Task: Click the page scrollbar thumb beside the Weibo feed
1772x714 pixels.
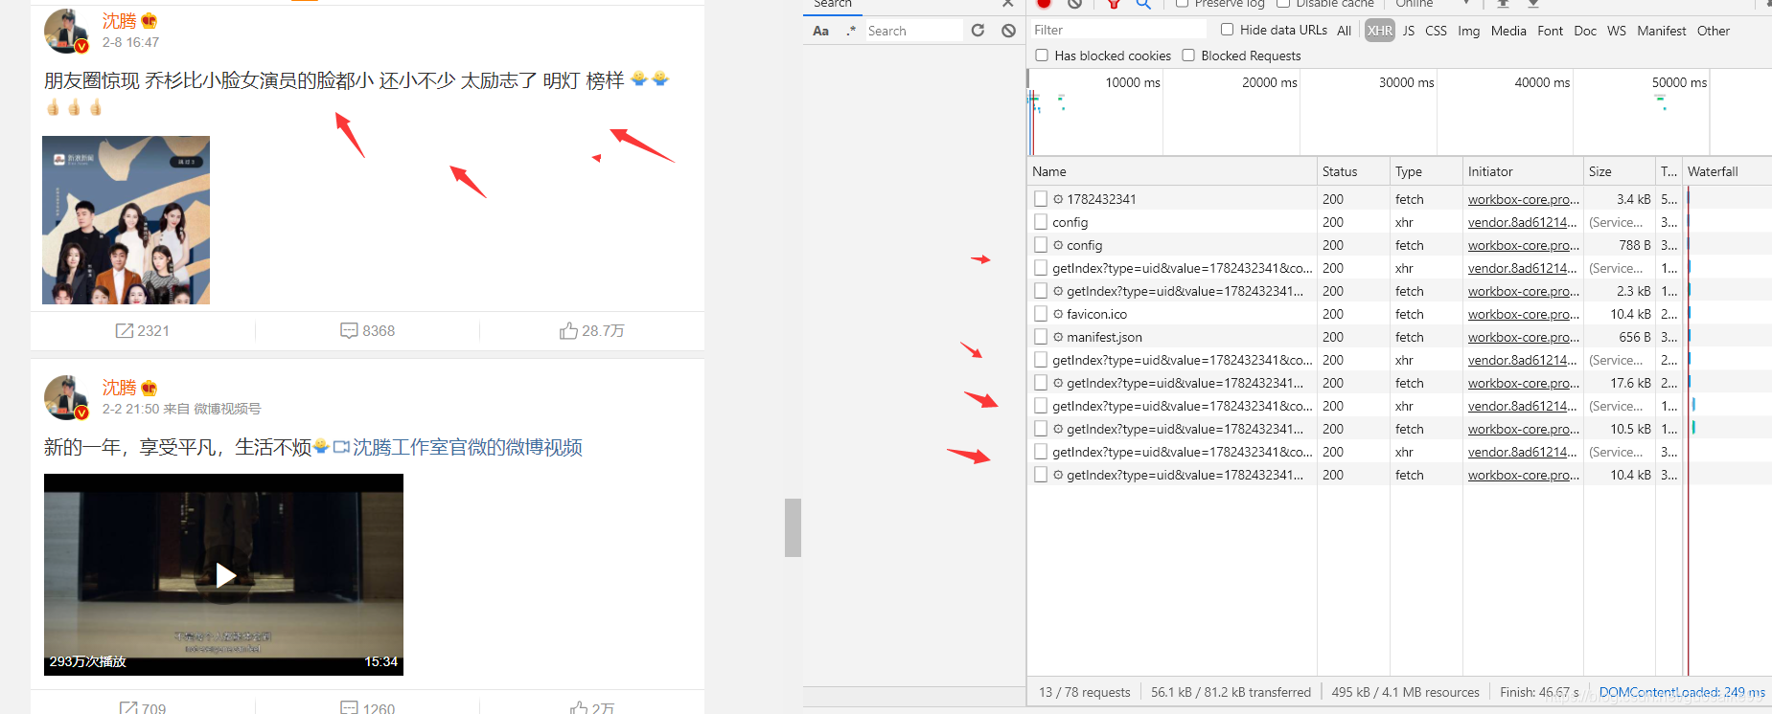Action: [793, 527]
